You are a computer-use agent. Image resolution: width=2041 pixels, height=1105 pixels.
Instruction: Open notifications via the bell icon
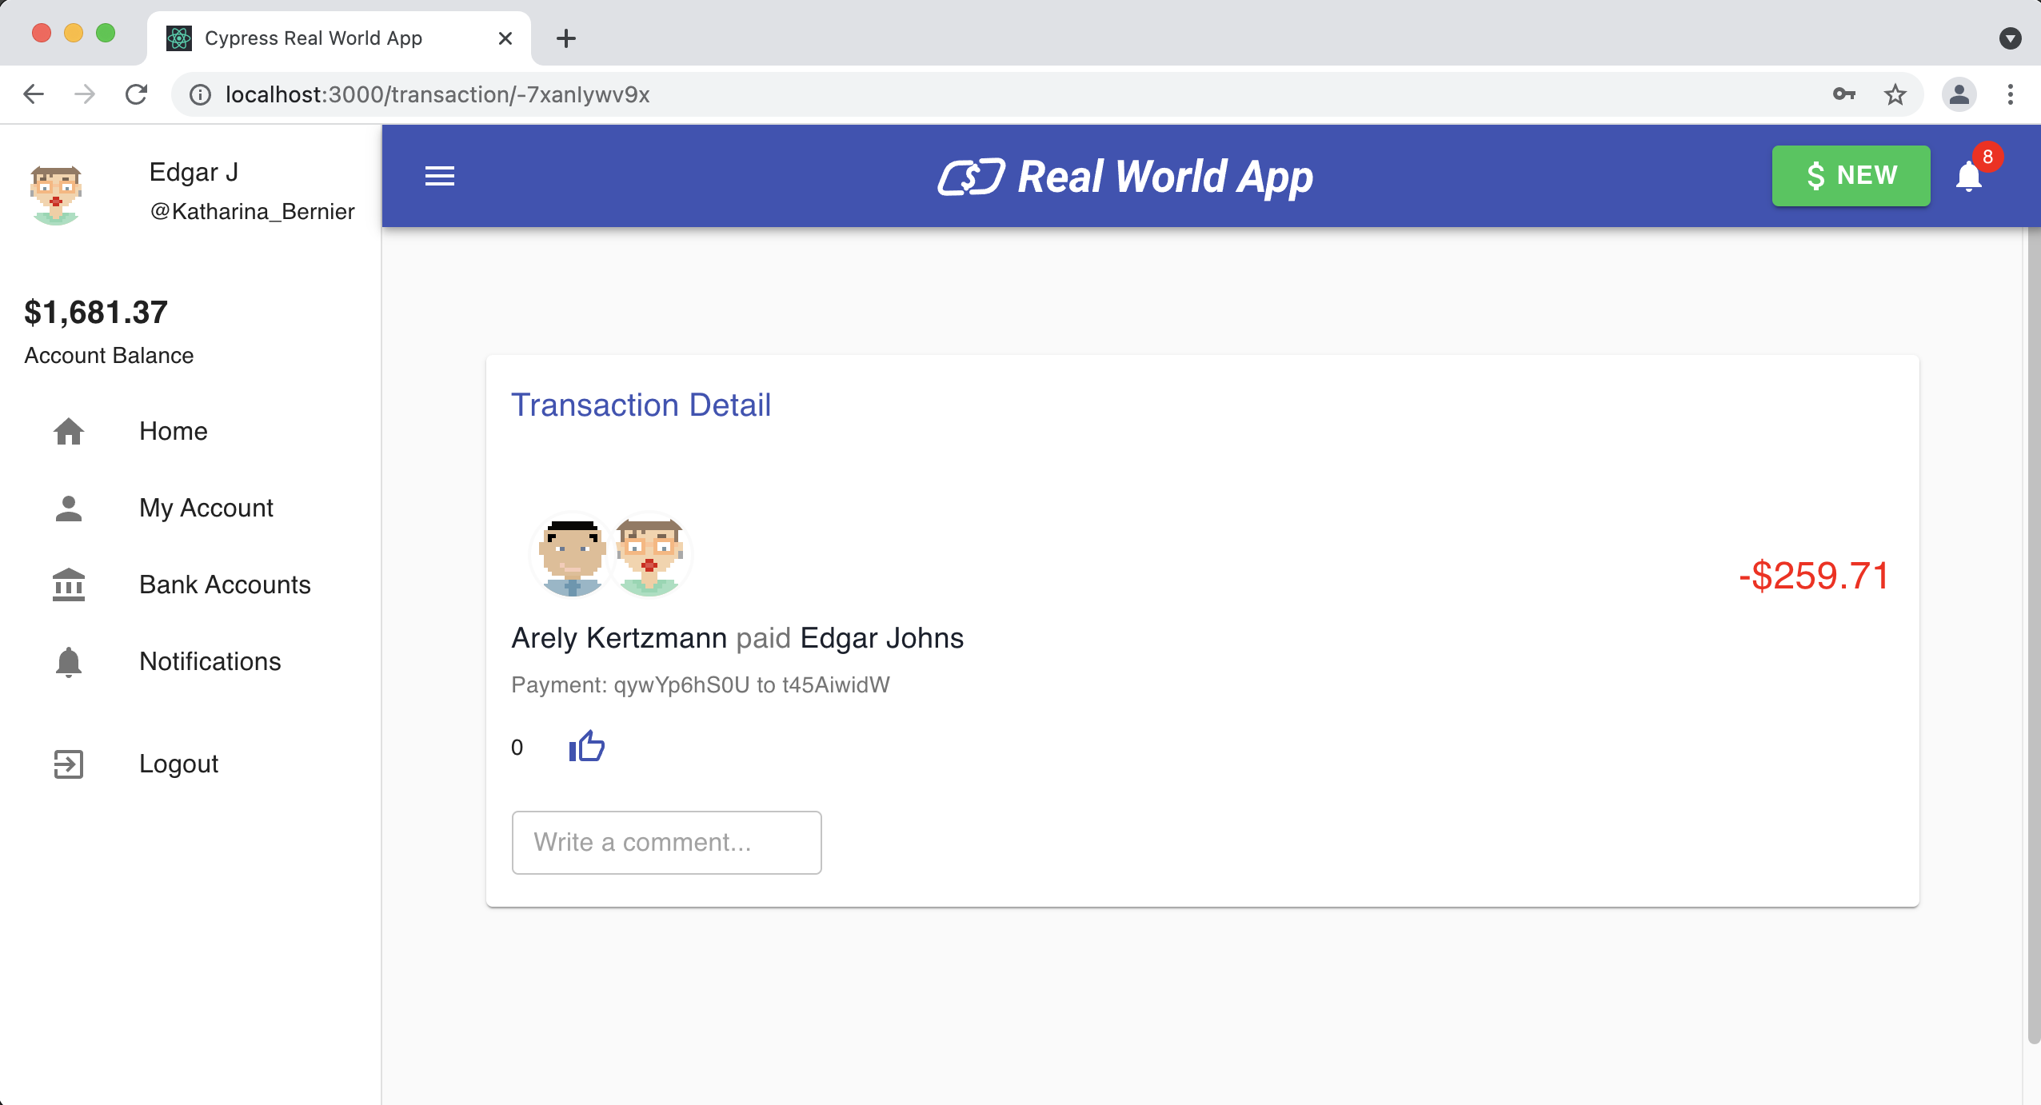point(1970,176)
